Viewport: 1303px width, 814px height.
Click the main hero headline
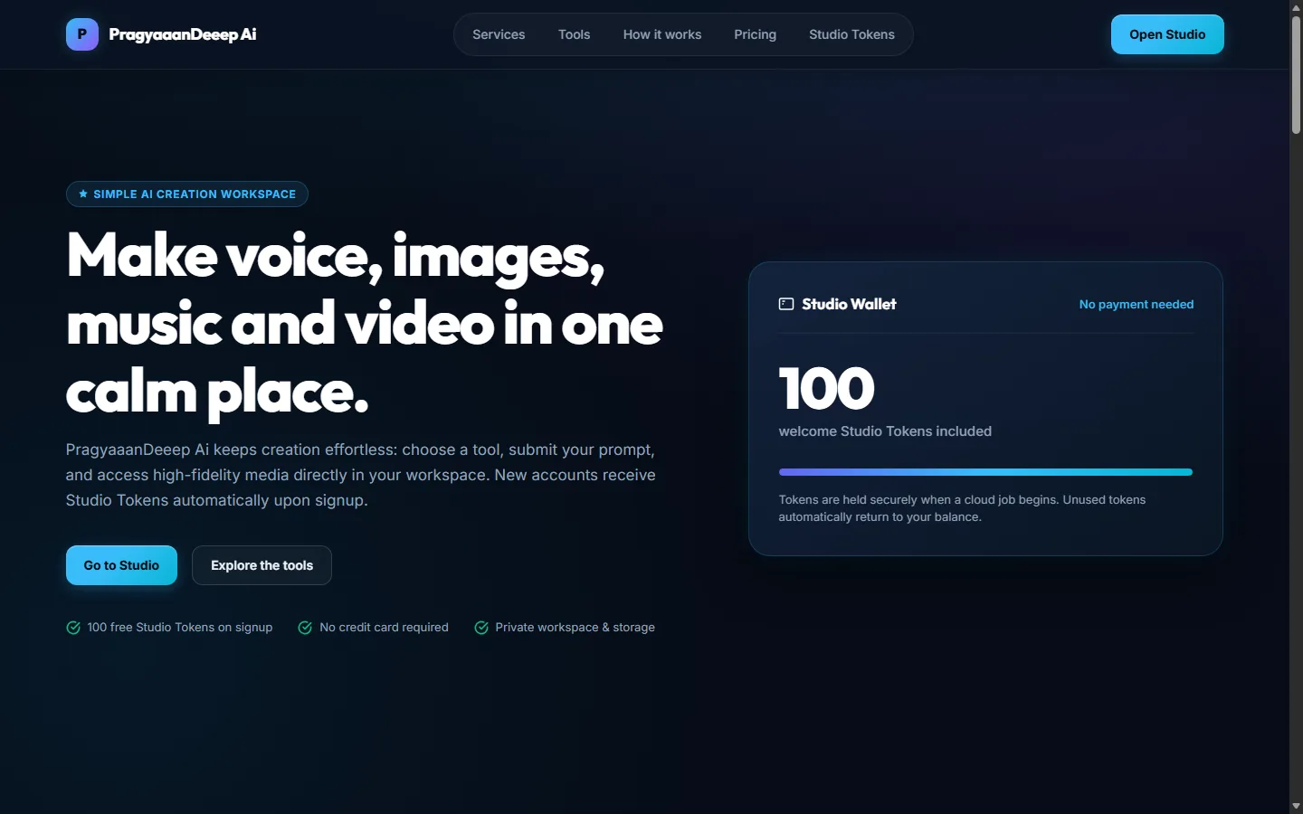click(x=365, y=324)
